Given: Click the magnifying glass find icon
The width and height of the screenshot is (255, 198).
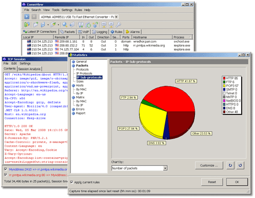Looking at the screenshot, I should pos(65,25).
